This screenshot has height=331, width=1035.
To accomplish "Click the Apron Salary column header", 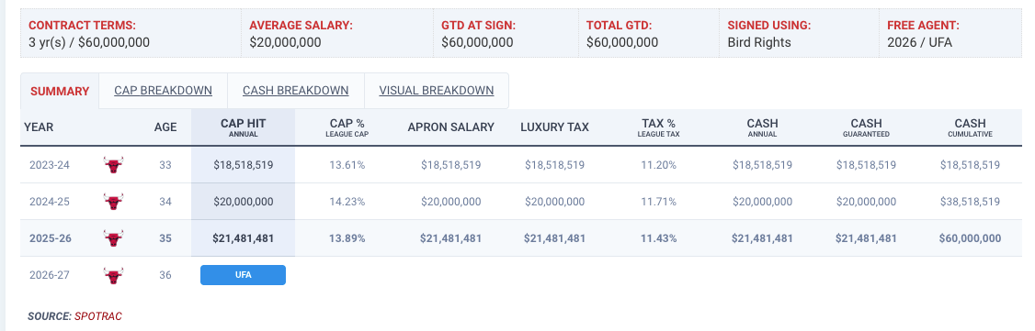I will pos(450,127).
